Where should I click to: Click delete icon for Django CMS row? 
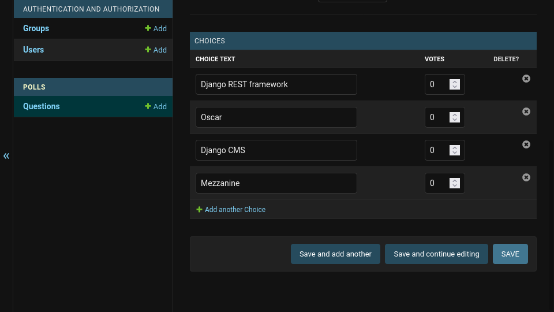tap(526, 144)
